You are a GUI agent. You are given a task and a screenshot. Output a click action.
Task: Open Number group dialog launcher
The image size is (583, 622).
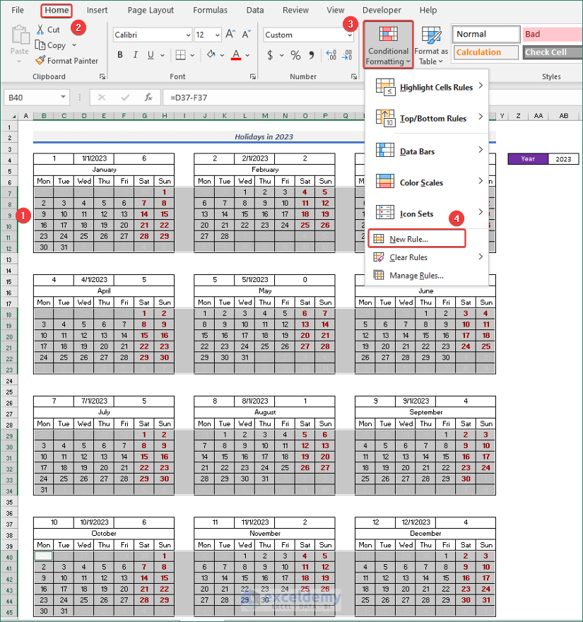354,76
